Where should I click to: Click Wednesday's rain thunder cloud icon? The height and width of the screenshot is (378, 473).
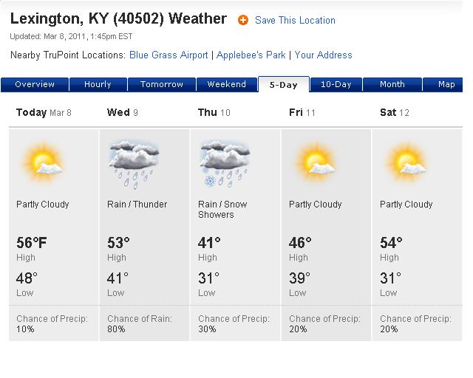click(x=134, y=162)
